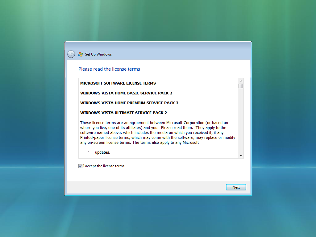Click the Windows flag icon in title bar
Viewport: 316px width, 237px height.
pos(81,54)
